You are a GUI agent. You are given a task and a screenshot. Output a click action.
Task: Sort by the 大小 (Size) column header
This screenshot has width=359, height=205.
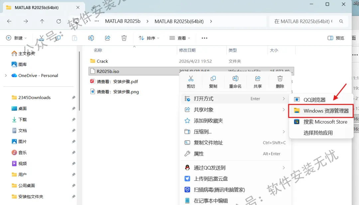coord(274,50)
